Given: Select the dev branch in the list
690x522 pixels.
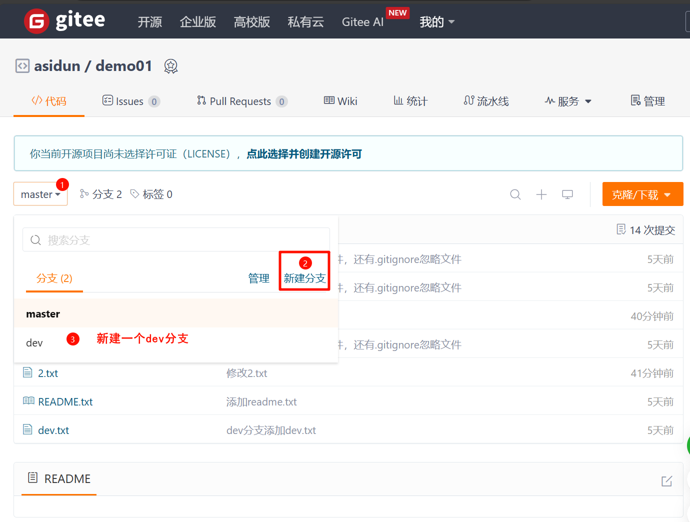Looking at the screenshot, I should pyautogui.click(x=176, y=342).
